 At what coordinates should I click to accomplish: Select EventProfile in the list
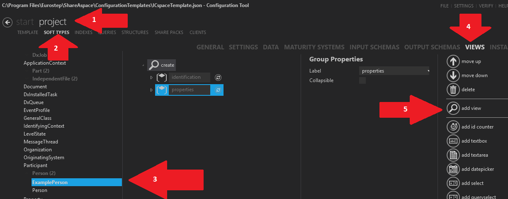point(36,110)
